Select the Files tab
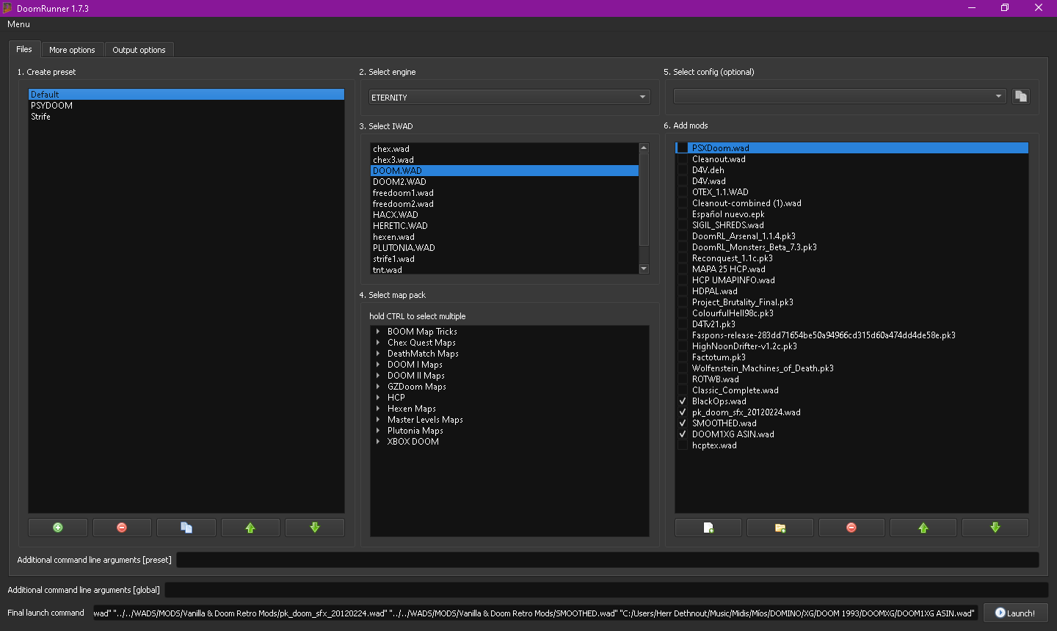Image resolution: width=1057 pixels, height=631 pixels. 24,49
